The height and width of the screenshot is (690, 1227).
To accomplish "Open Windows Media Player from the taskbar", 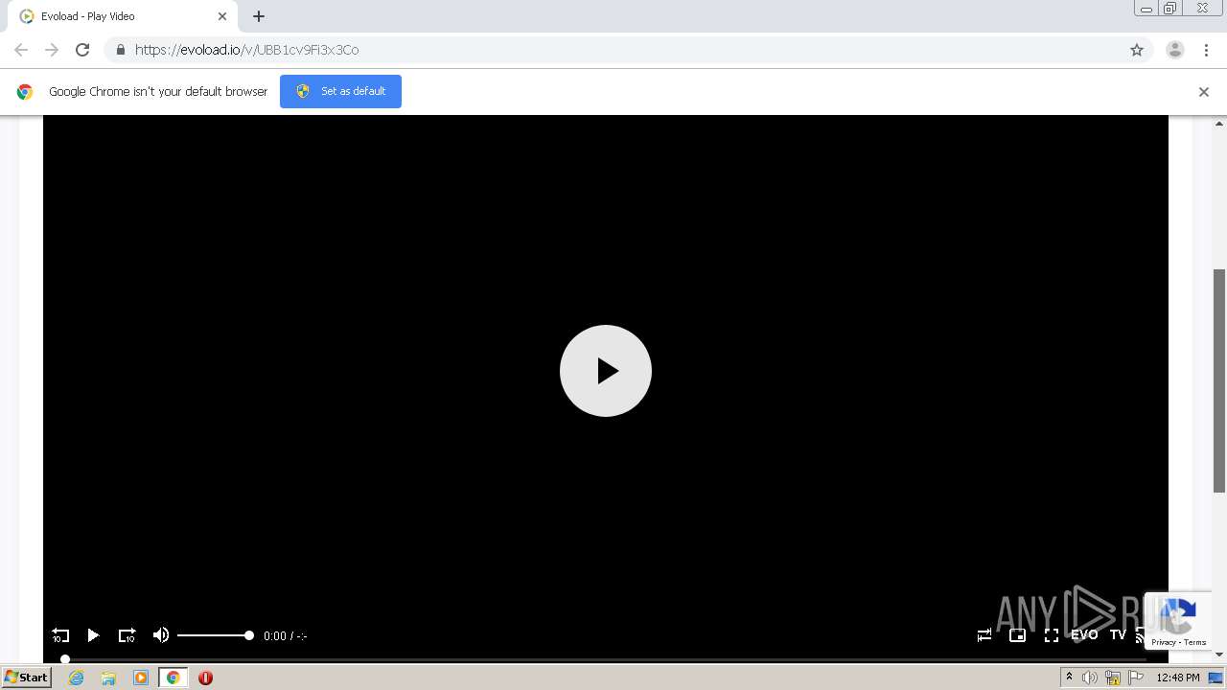I will pos(141,678).
